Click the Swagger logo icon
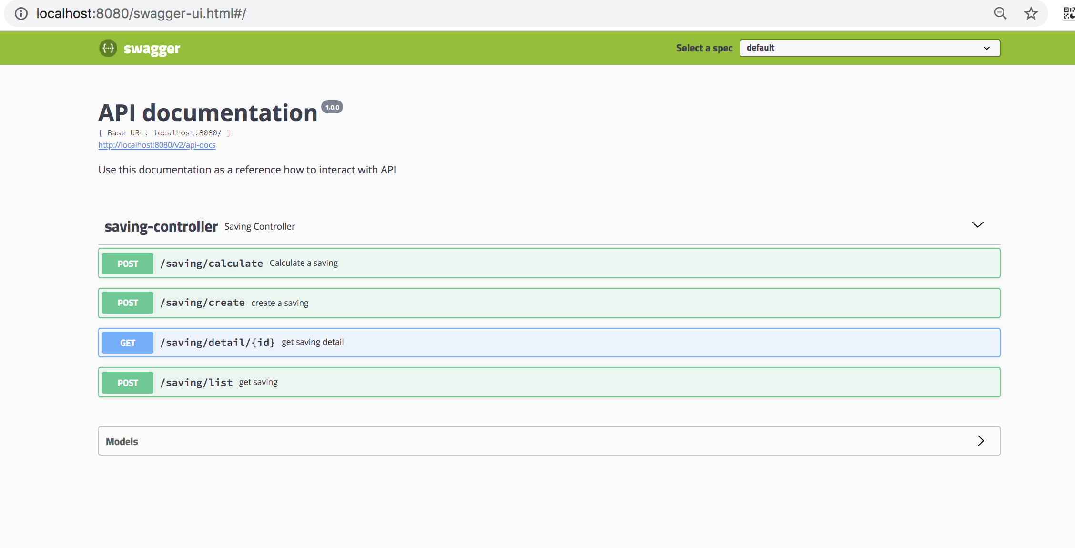 [x=108, y=48]
